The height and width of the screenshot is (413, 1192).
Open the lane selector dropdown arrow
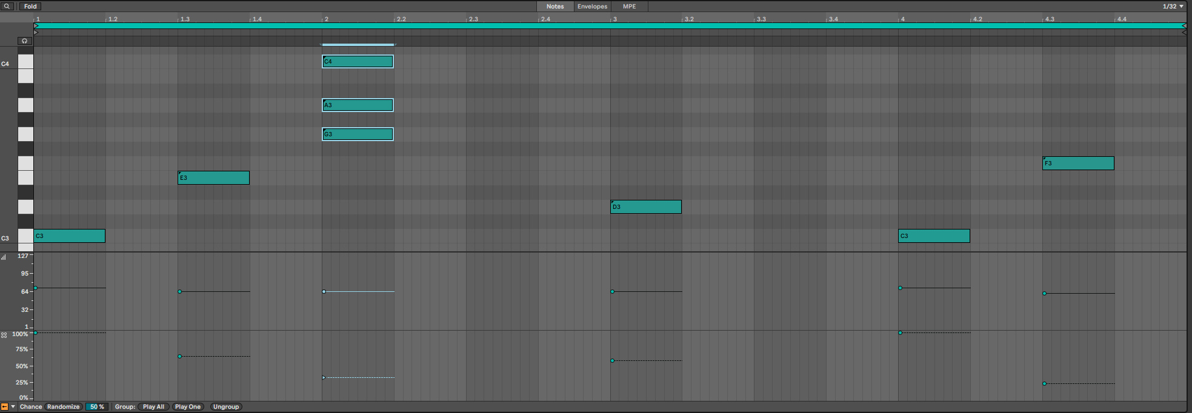[x=13, y=407]
